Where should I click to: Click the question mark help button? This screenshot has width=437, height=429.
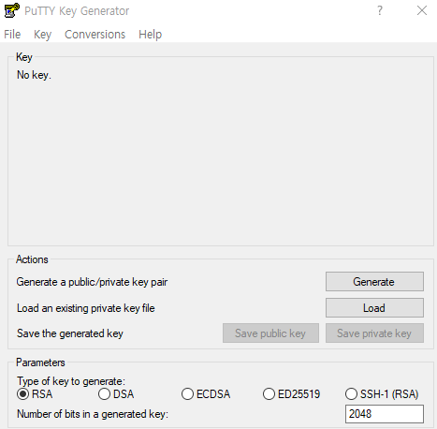pos(380,10)
